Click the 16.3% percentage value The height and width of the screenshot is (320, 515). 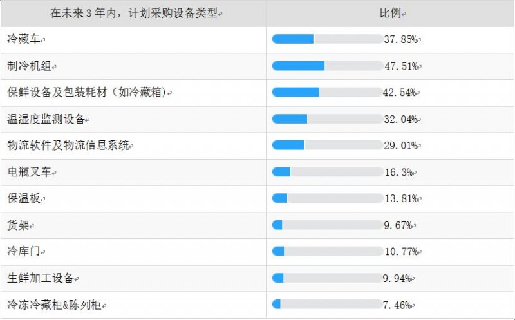pyautogui.click(x=400, y=172)
